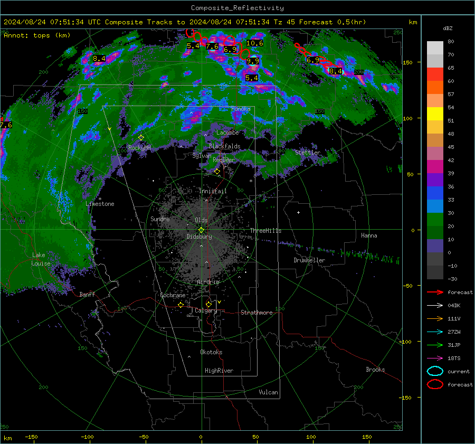Select the Lake Louise label
The image size is (475, 444).
coord(41,259)
